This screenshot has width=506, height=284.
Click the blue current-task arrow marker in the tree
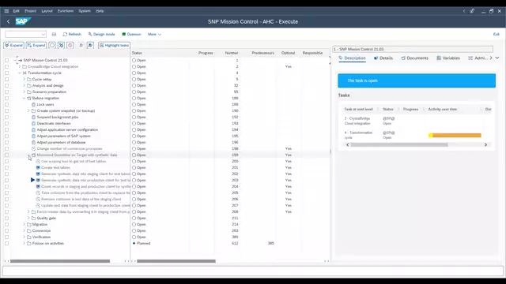[x=32, y=180]
